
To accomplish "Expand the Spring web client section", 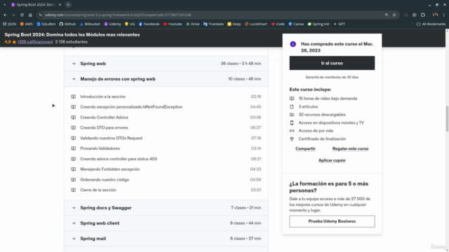I will point(166,223).
